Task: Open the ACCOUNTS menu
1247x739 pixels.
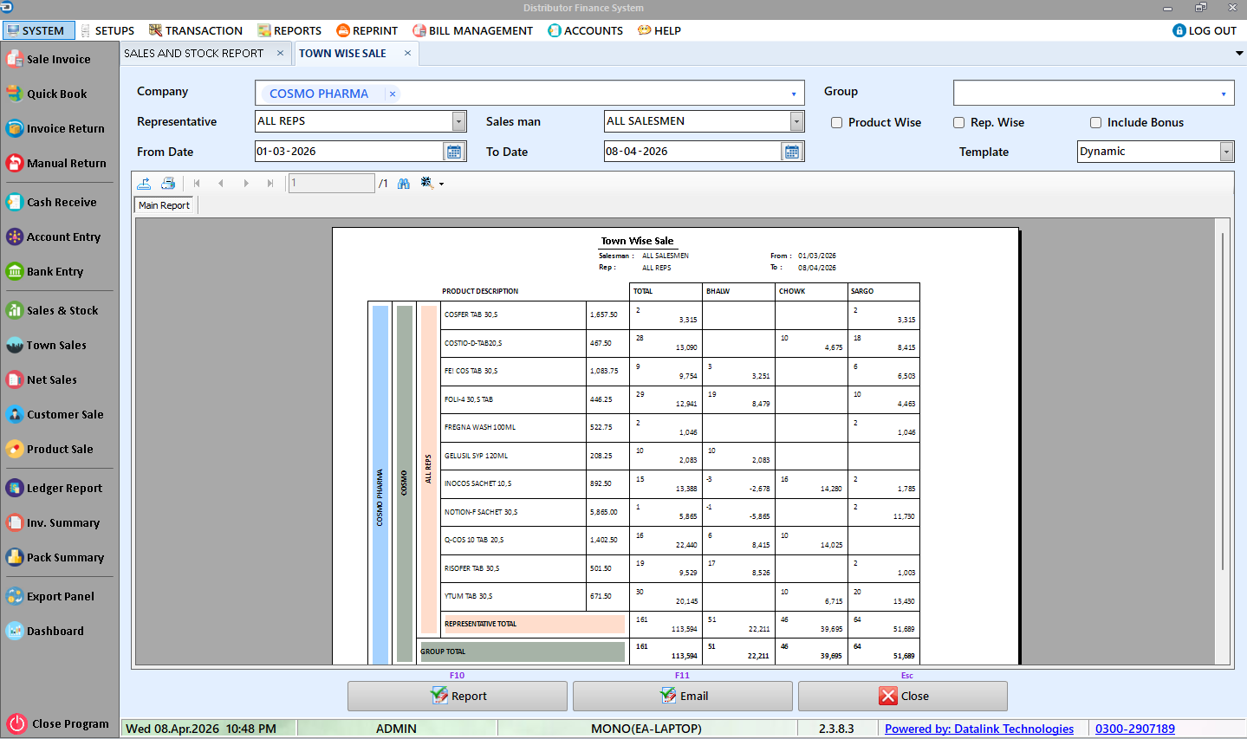Action: tap(585, 30)
